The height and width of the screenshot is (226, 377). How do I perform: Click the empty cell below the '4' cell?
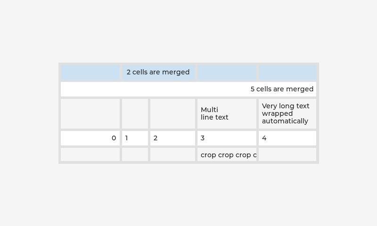click(x=287, y=154)
